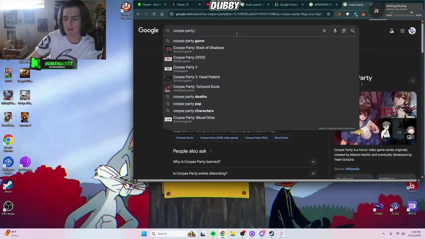The height and width of the screenshot is (239, 425).
Task: Open Google Lens image search
Action: (344, 31)
